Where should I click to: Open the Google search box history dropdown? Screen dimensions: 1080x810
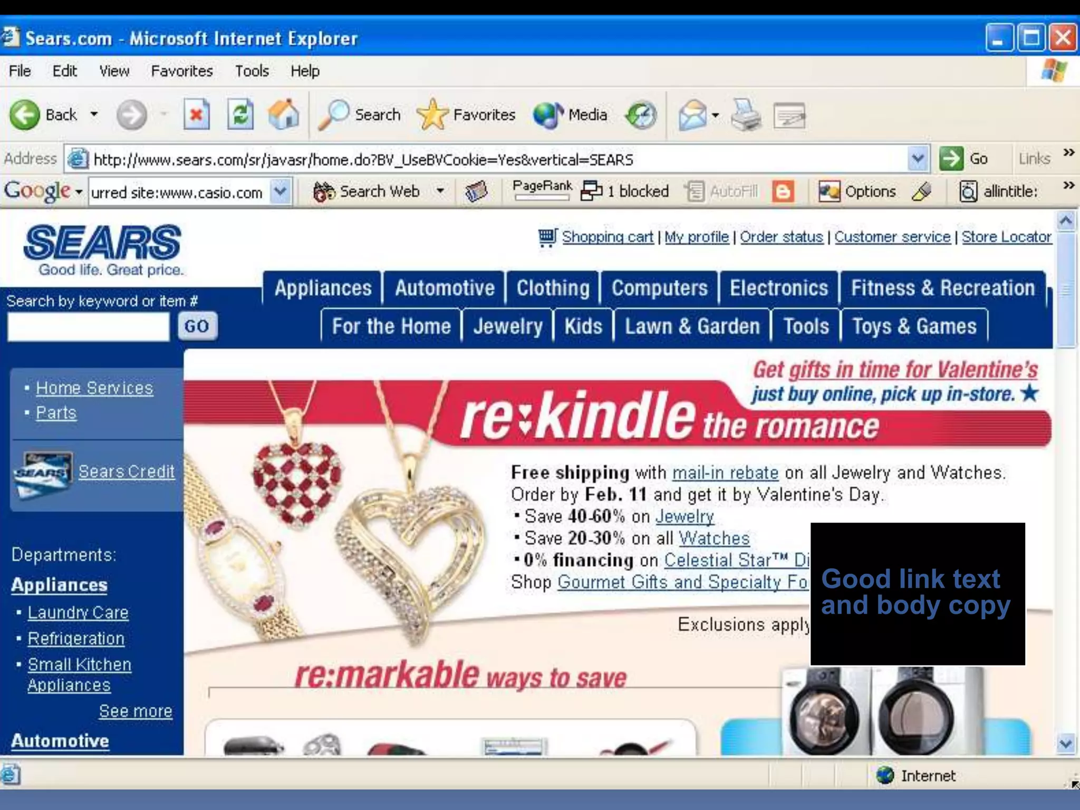click(x=281, y=191)
